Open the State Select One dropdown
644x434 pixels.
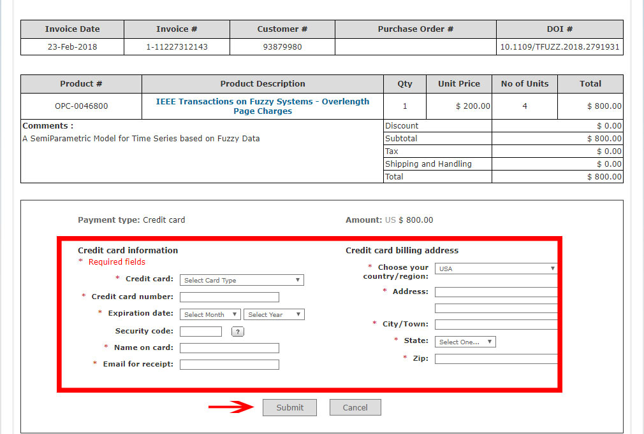point(465,342)
